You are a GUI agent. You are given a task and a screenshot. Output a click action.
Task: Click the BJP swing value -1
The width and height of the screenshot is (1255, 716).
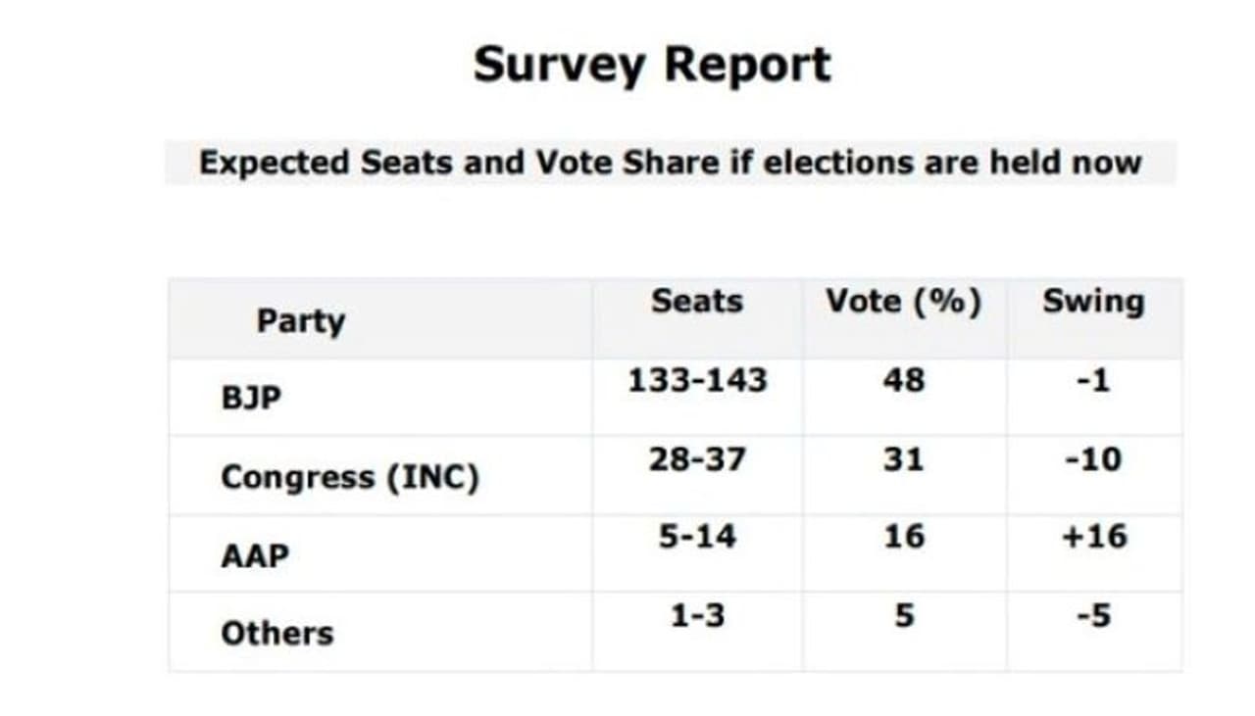pyautogui.click(x=1093, y=380)
